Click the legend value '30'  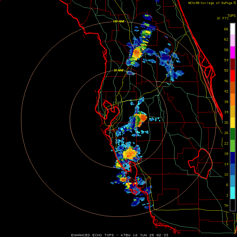[226, 122]
